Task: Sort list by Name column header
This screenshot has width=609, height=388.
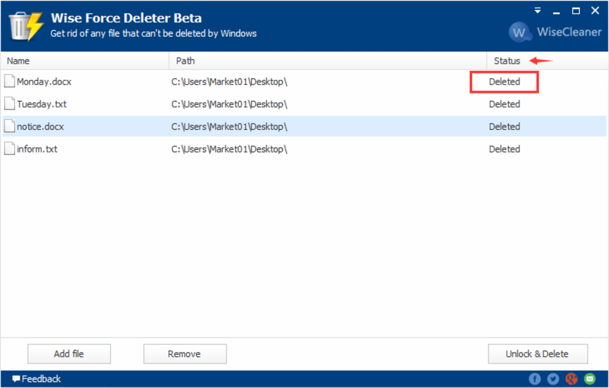Action: [19, 61]
